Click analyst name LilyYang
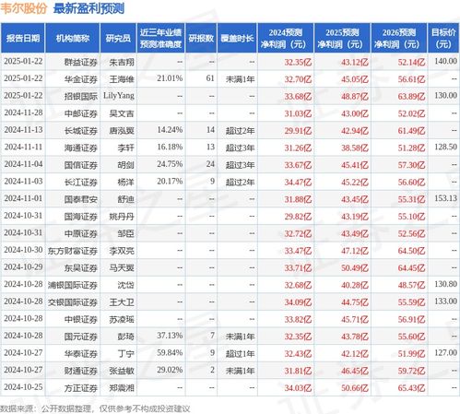 pyautogui.click(x=119, y=96)
